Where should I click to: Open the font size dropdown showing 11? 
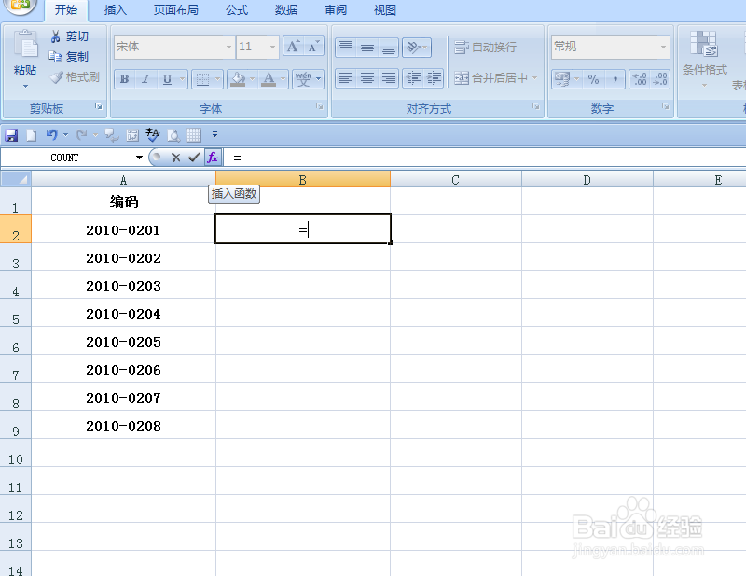coord(272,47)
